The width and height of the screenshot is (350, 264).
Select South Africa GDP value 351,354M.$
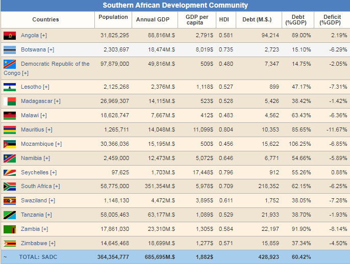(160, 186)
